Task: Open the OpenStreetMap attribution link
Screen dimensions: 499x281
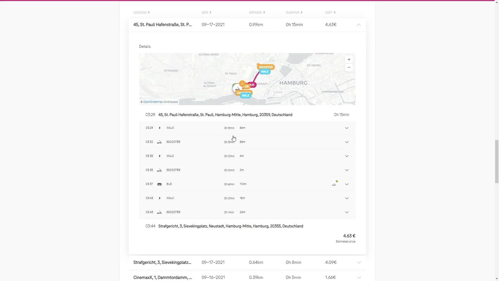Action: coord(153,102)
